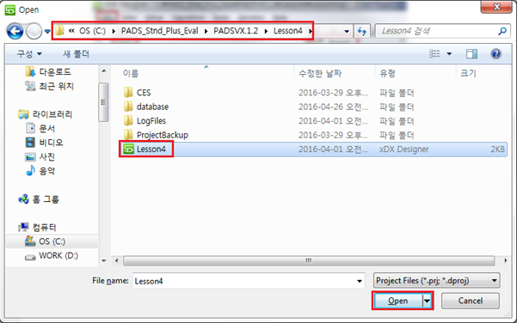This screenshot has width=517, height=323.
Task: Sort by the 유형 column header
Action: tap(387, 73)
